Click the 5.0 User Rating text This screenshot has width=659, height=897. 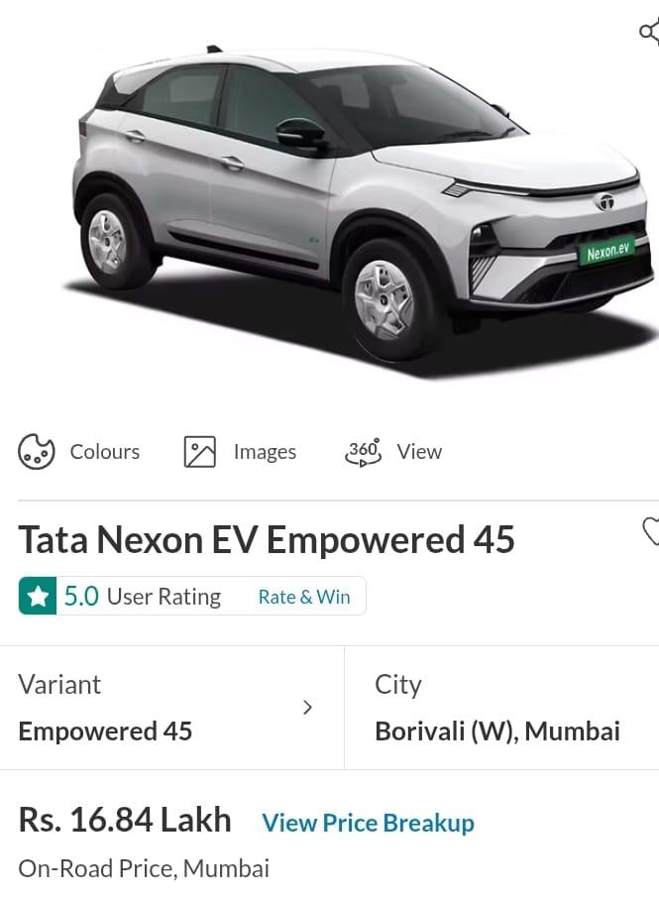tap(143, 596)
